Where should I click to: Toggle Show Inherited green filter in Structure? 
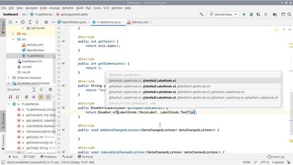pyautogui.click(x=27, y=97)
